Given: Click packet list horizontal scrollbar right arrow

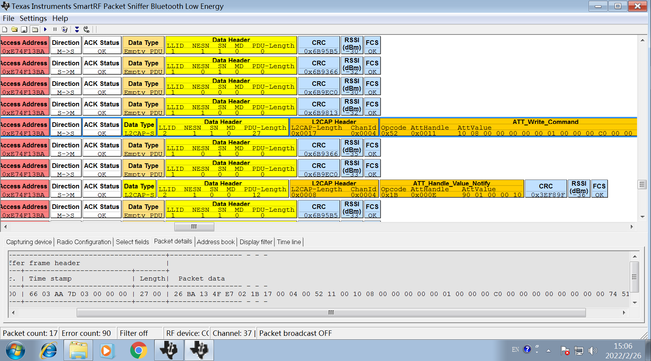Looking at the screenshot, I should click(632, 227).
